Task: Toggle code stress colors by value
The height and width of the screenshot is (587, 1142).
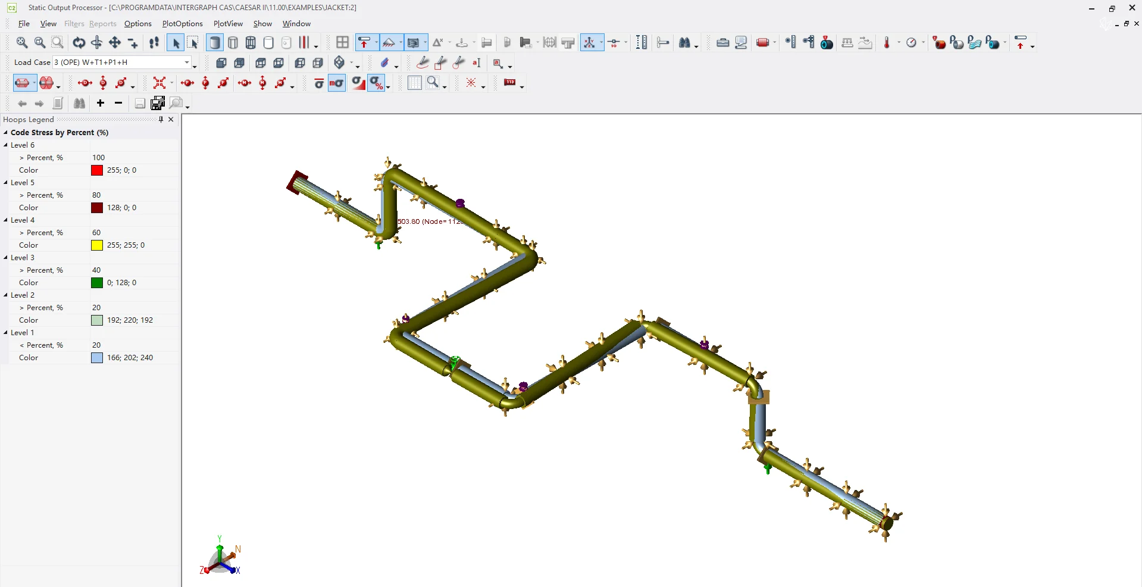Action: pyautogui.click(x=358, y=83)
